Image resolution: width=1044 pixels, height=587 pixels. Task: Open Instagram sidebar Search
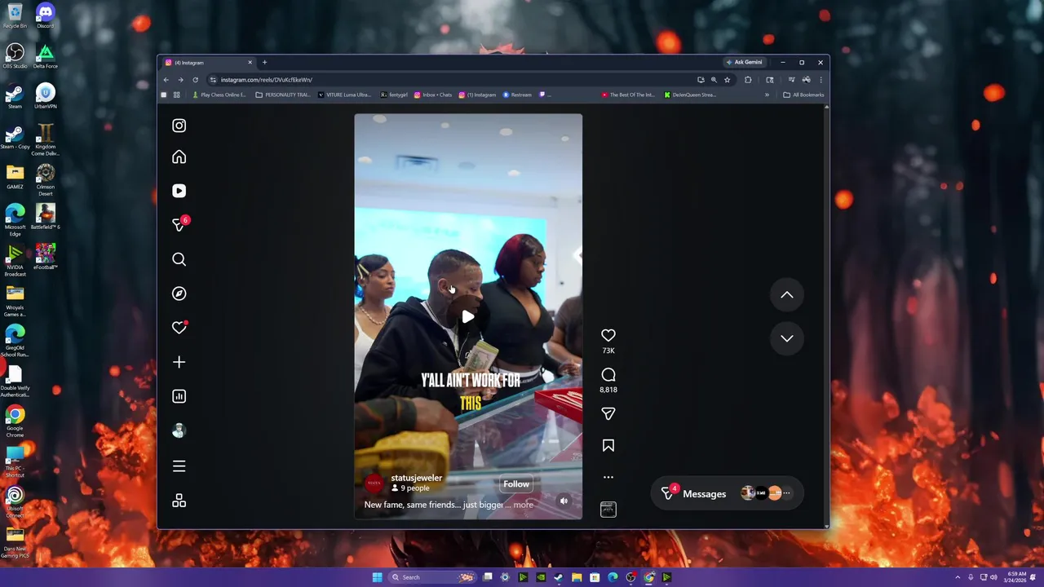pyautogui.click(x=179, y=259)
